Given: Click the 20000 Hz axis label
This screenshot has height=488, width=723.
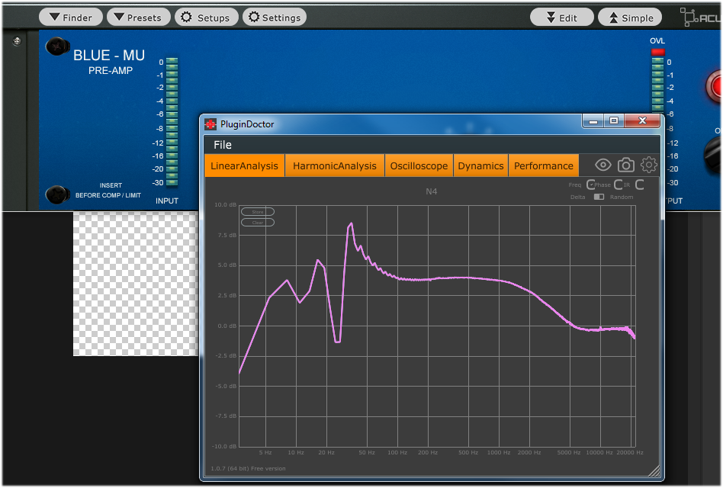Looking at the screenshot, I should pyautogui.click(x=630, y=453).
